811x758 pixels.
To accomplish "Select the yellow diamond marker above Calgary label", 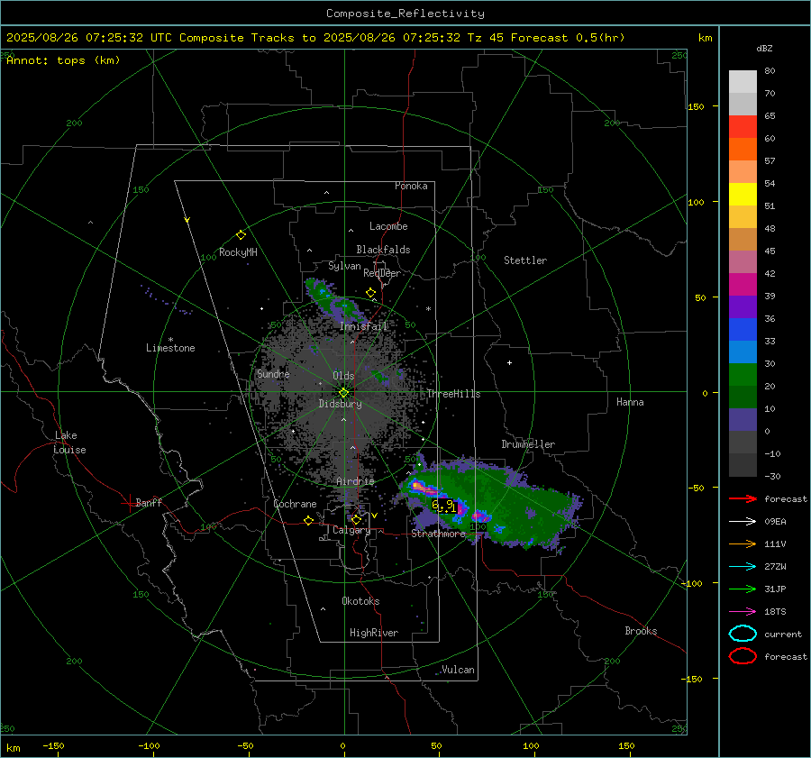I will point(356,519).
